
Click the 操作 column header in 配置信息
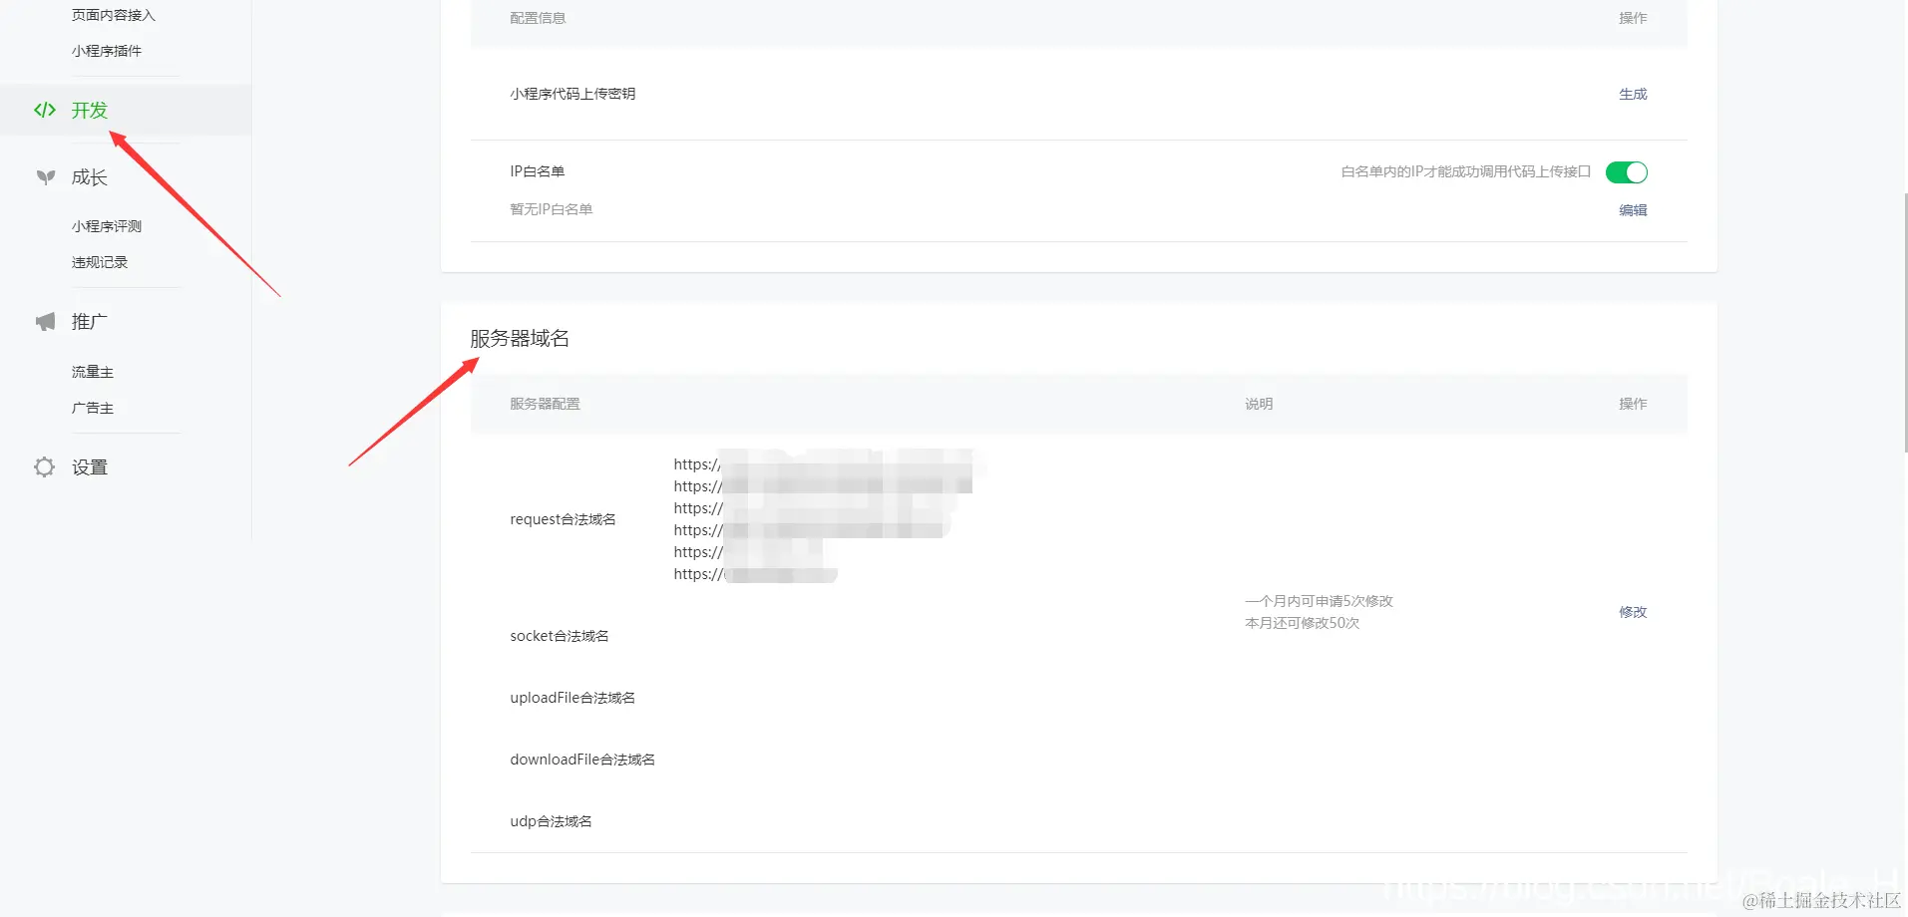(x=1632, y=17)
